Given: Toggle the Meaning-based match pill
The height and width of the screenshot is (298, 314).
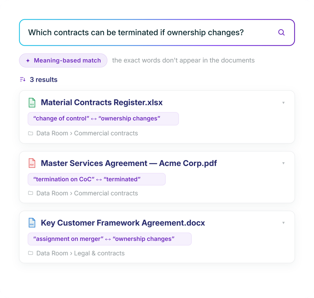Looking at the screenshot, I should pos(63,60).
